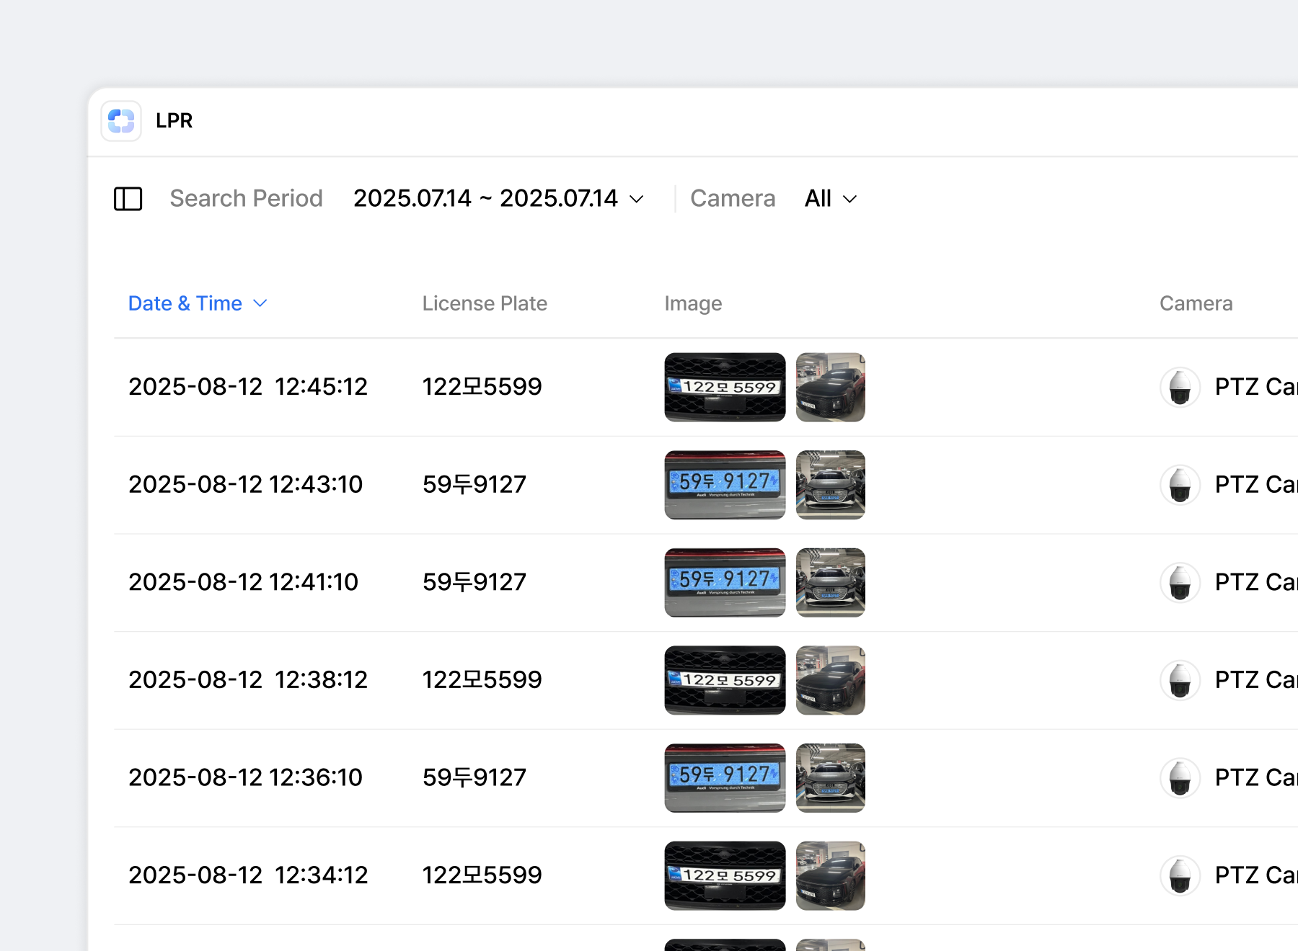Screen dimensions: 1298x951
Task: Select the 2025-08-12 12:34:12 record row
Action: (248, 875)
